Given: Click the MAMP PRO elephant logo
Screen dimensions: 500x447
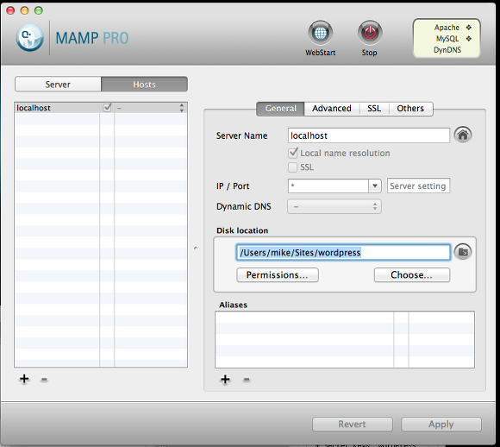Looking at the screenshot, I should [30, 38].
